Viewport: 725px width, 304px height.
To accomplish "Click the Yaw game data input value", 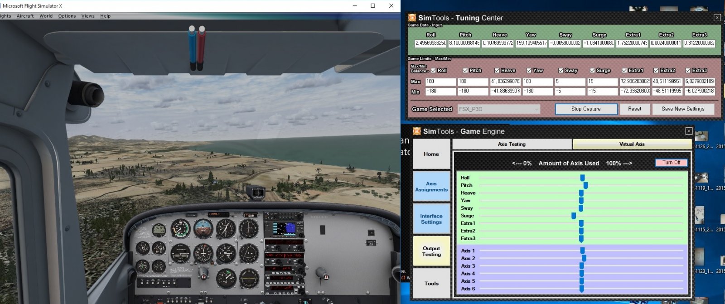I will [531, 43].
